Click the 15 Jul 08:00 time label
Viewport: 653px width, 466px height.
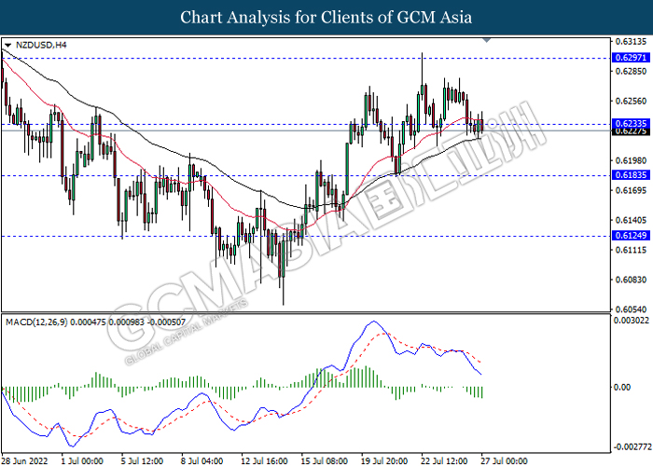(x=325, y=461)
